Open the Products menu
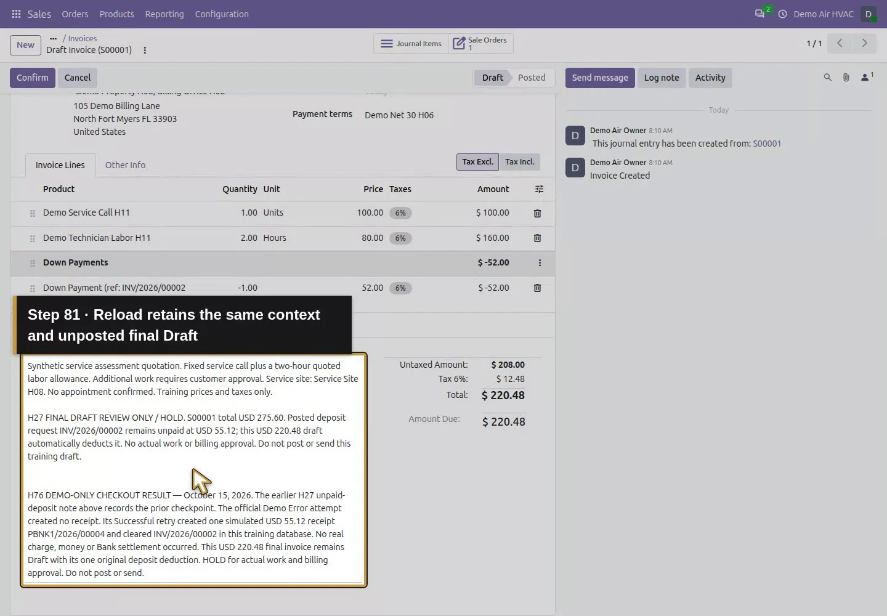Image resolution: width=887 pixels, height=616 pixels. pyautogui.click(x=116, y=14)
